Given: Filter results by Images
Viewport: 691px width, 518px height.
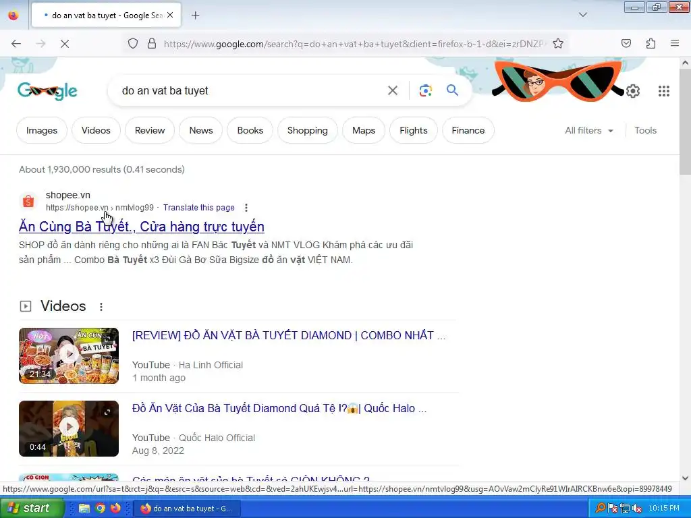Looking at the screenshot, I should pyautogui.click(x=42, y=130).
